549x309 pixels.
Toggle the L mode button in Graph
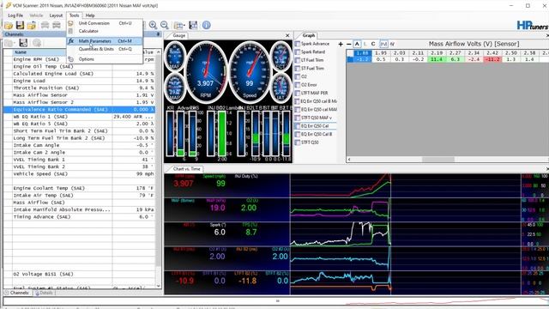tap(365, 44)
